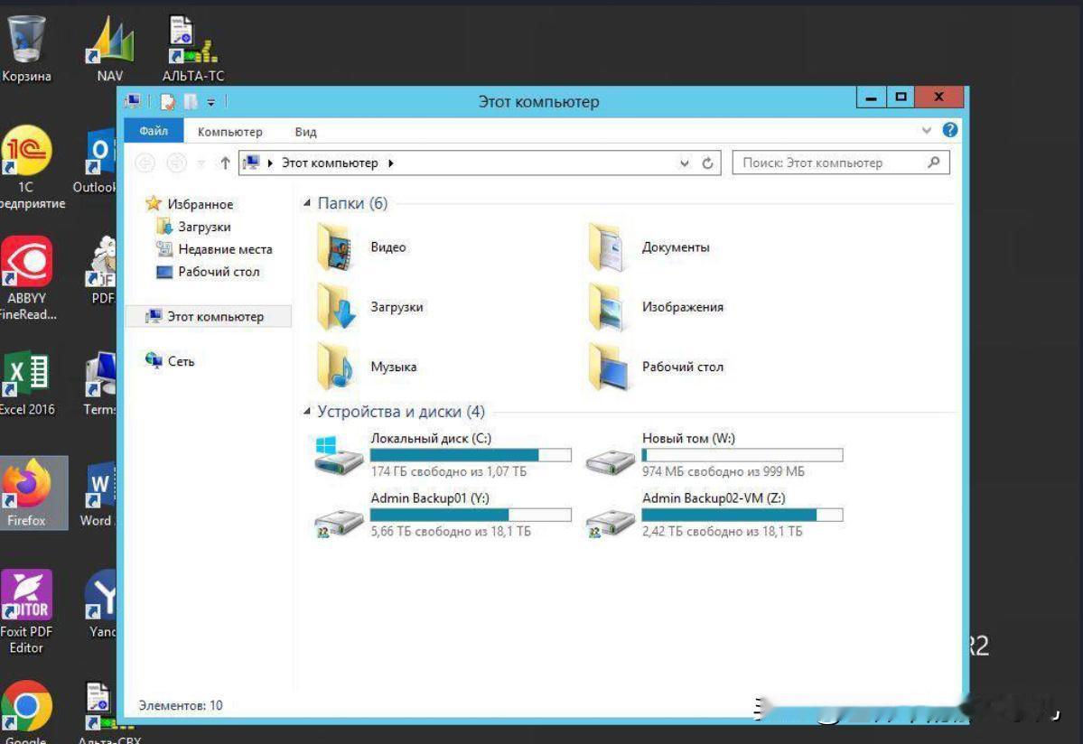Open the Outlook desktop shortcut
Viewport: 1083px width, 744px height.
click(97, 162)
